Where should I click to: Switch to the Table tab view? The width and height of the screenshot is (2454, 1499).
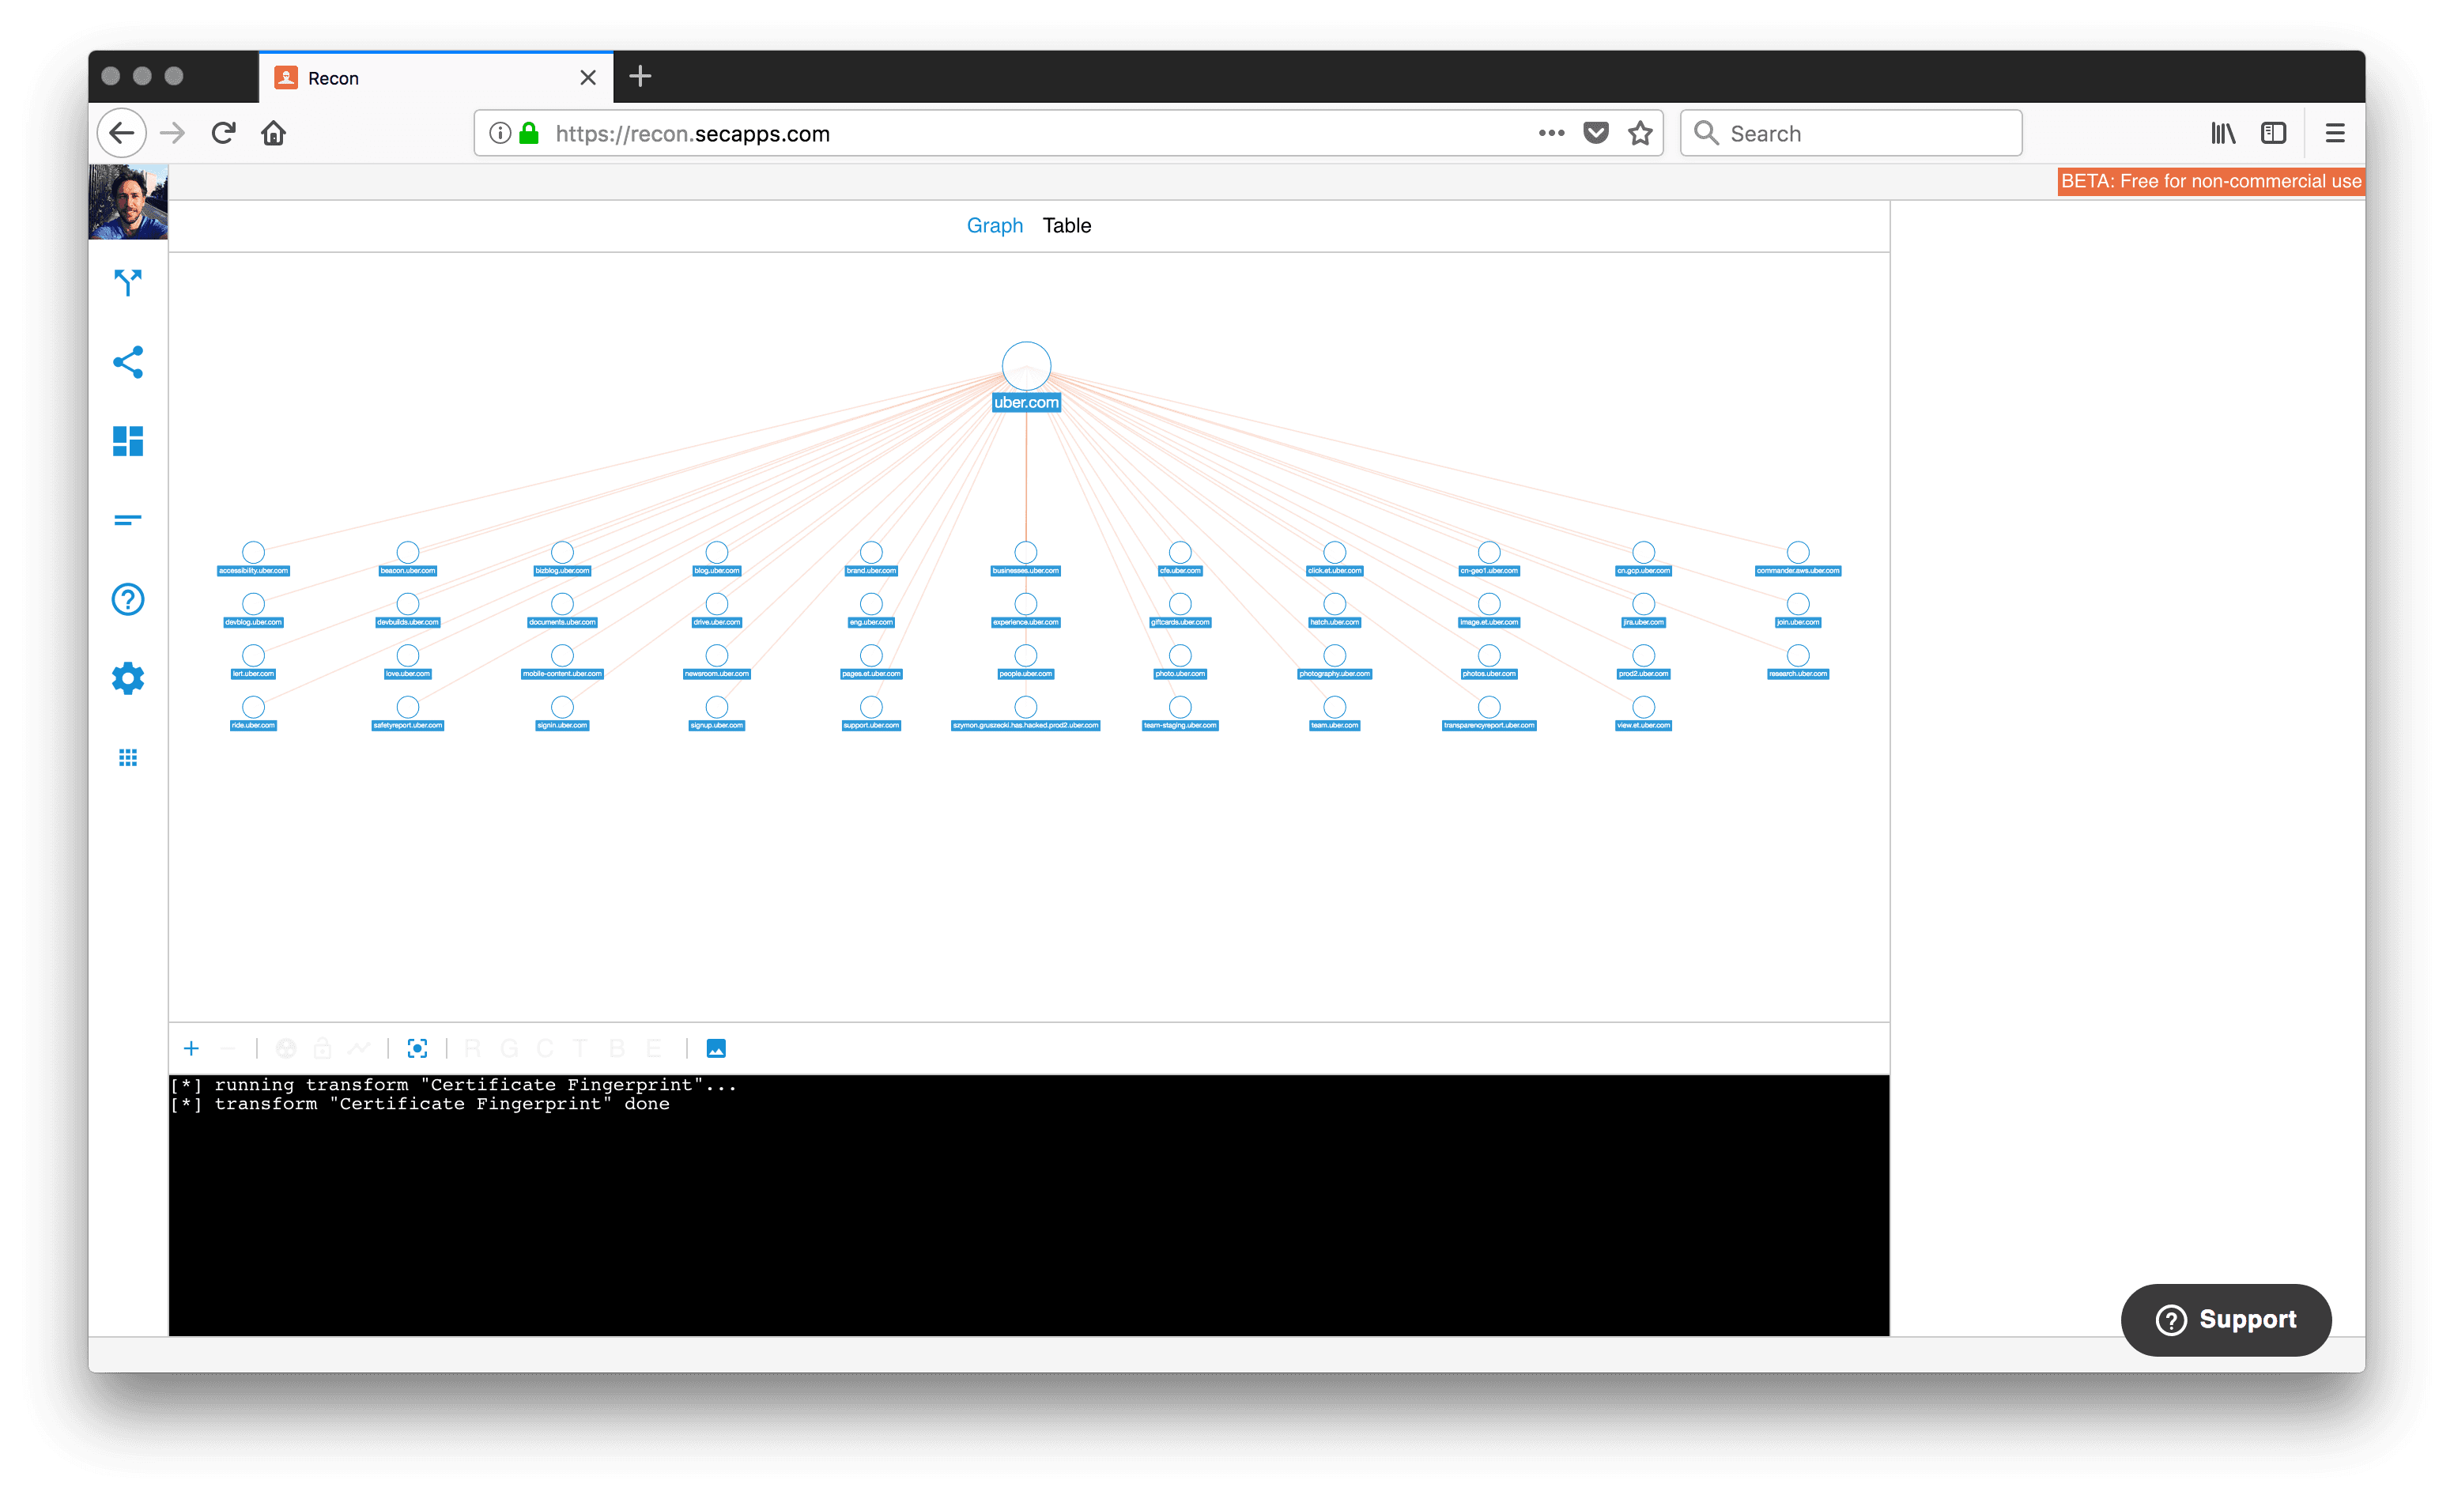1066,225
